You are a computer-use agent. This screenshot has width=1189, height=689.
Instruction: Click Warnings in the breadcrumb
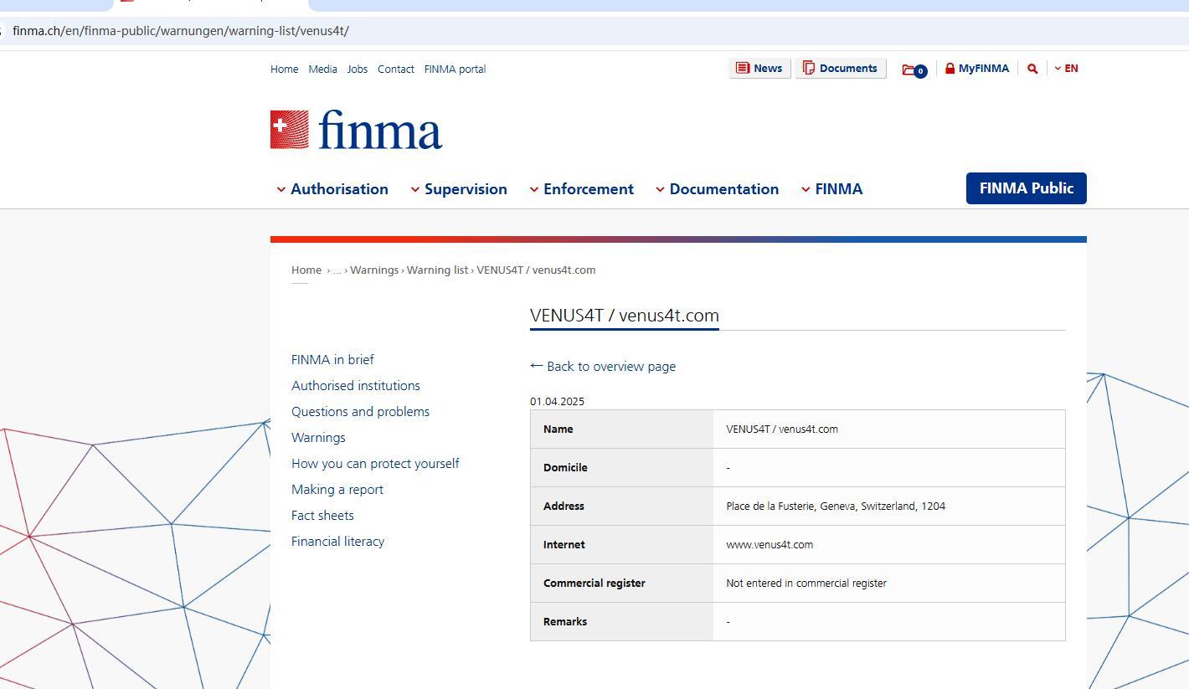click(x=374, y=270)
